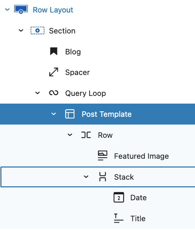Click the Blog bookmark icon

coord(54,51)
